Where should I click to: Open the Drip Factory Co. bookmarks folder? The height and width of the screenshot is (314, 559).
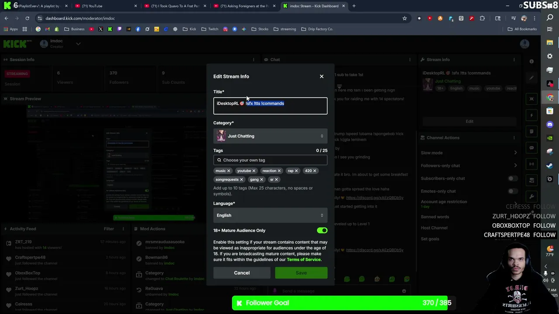point(317,29)
